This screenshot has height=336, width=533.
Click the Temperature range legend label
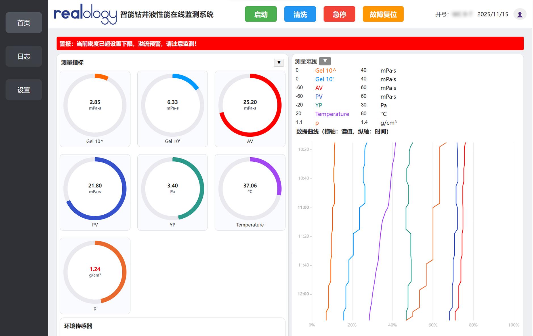point(332,114)
